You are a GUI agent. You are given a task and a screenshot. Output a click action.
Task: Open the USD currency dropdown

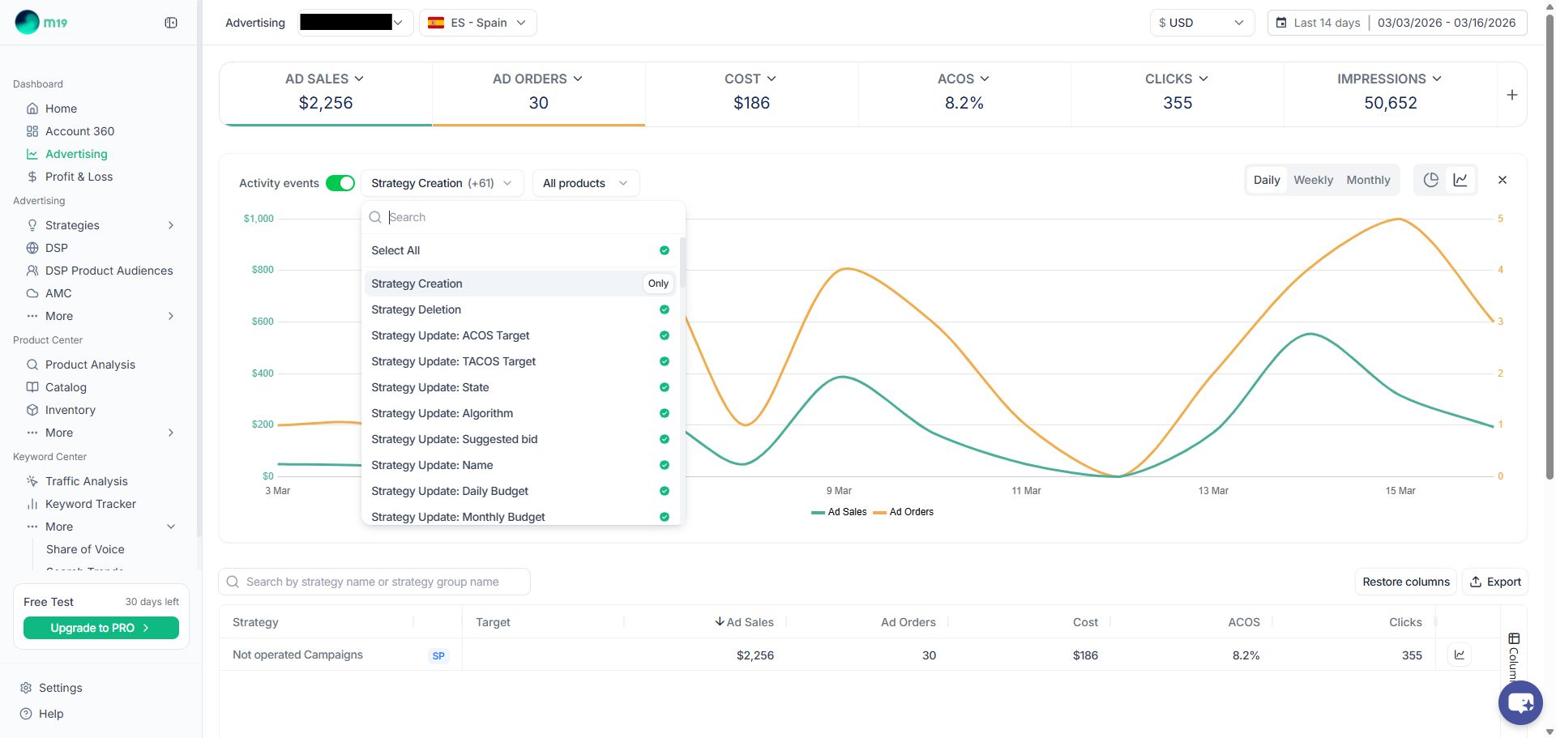[1201, 23]
